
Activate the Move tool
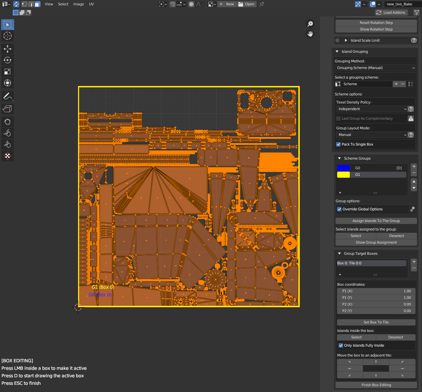click(x=8, y=49)
